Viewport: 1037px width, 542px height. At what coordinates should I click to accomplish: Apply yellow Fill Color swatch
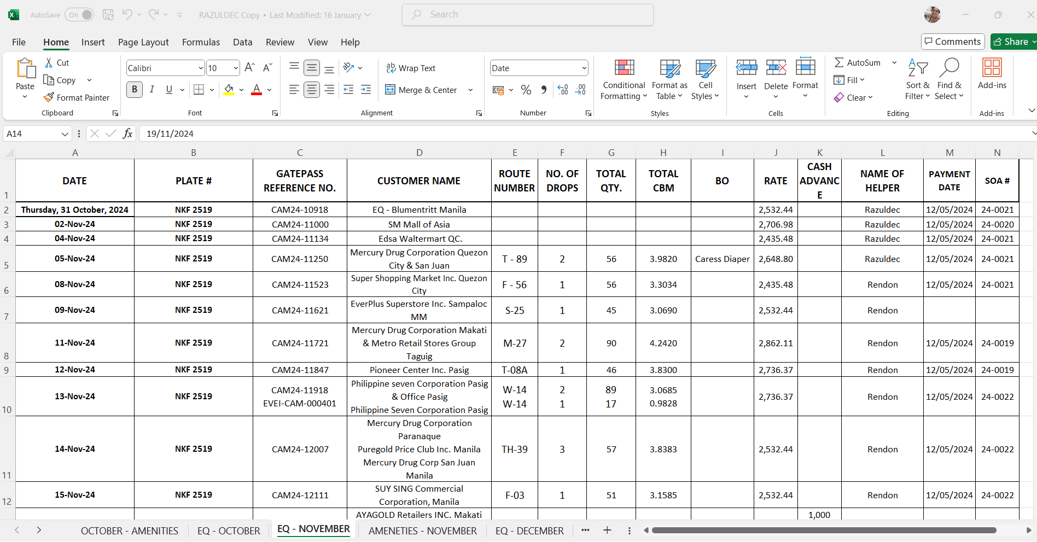229,90
